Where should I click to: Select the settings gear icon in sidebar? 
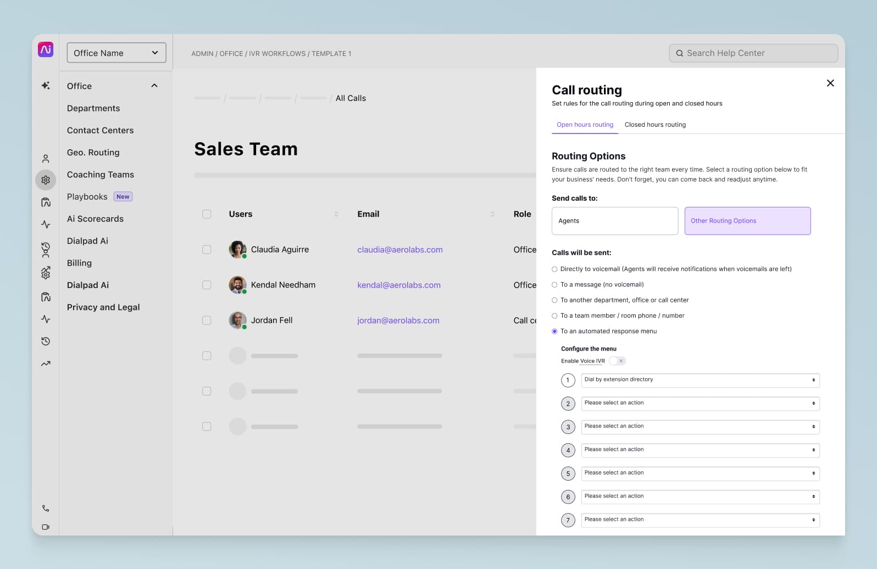[46, 180]
